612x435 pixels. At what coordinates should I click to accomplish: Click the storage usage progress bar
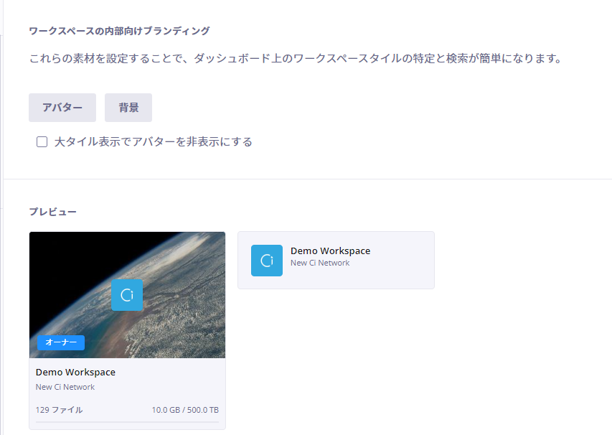[127, 422]
